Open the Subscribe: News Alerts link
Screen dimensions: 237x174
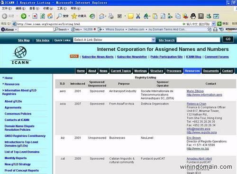click(98, 57)
